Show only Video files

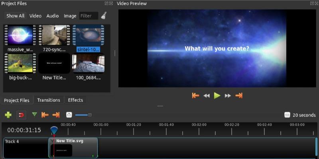point(35,16)
